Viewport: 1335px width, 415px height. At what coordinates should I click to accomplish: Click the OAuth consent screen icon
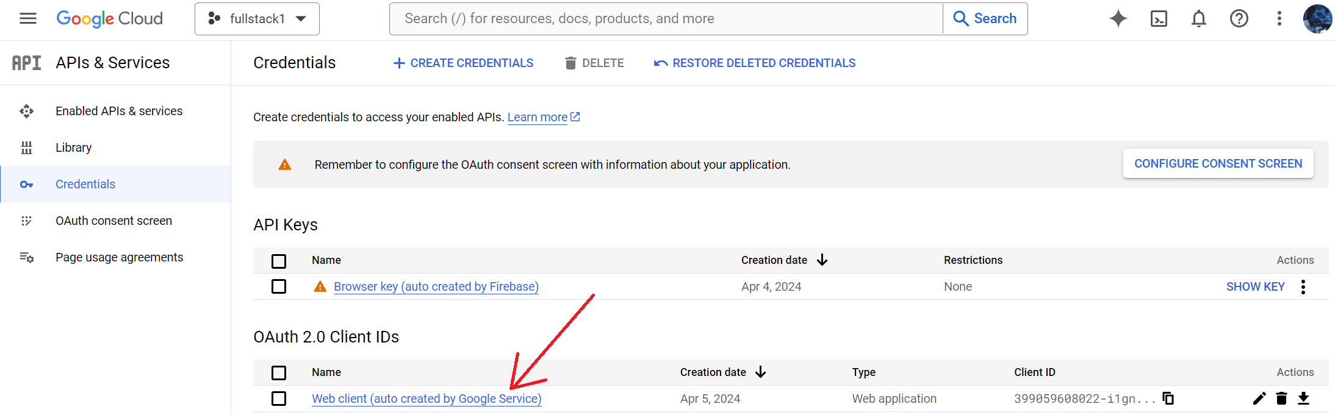point(26,221)
